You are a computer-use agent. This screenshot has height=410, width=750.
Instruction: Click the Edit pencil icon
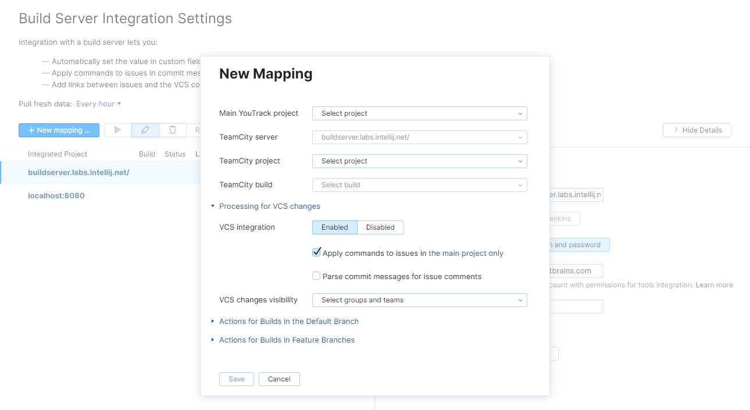[x=145, y=130]
